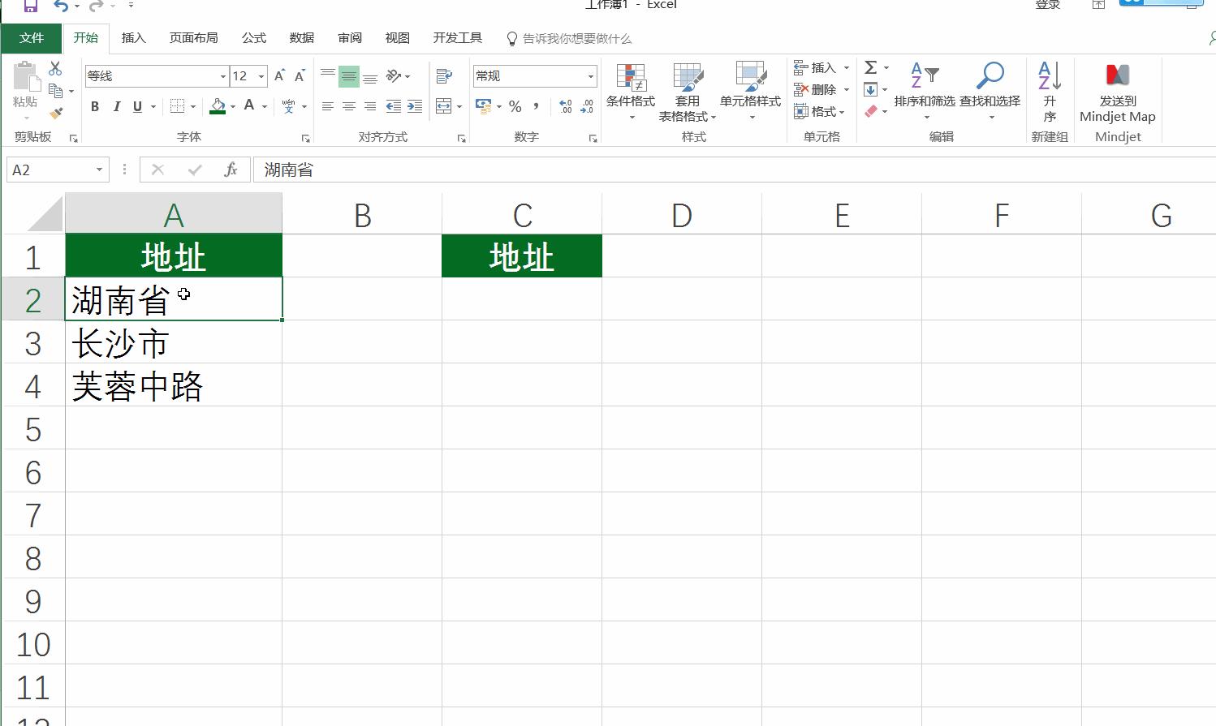Click the Name Box showing A2

pyautogui.click(x=49, y=170)
